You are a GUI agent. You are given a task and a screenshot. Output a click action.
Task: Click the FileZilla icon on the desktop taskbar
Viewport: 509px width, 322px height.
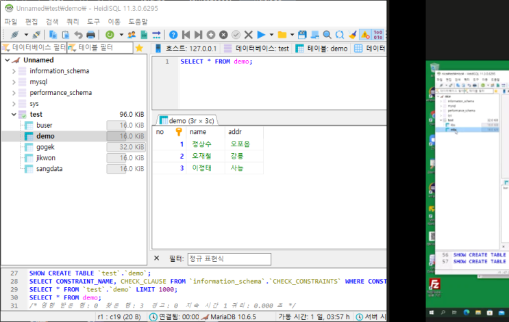tap(434, 284)
